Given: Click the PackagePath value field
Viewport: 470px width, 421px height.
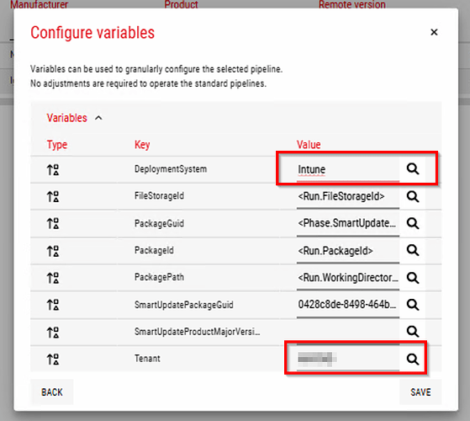Looking at the screenshot, I should [348, 278].
